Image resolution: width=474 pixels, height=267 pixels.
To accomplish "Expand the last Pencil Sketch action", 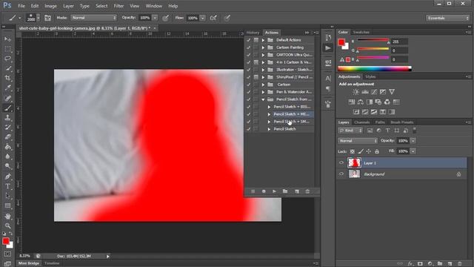I will 269,129.
